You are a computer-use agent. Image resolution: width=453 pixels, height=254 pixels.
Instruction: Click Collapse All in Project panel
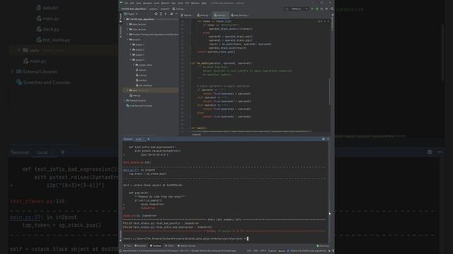coord(166,14)
